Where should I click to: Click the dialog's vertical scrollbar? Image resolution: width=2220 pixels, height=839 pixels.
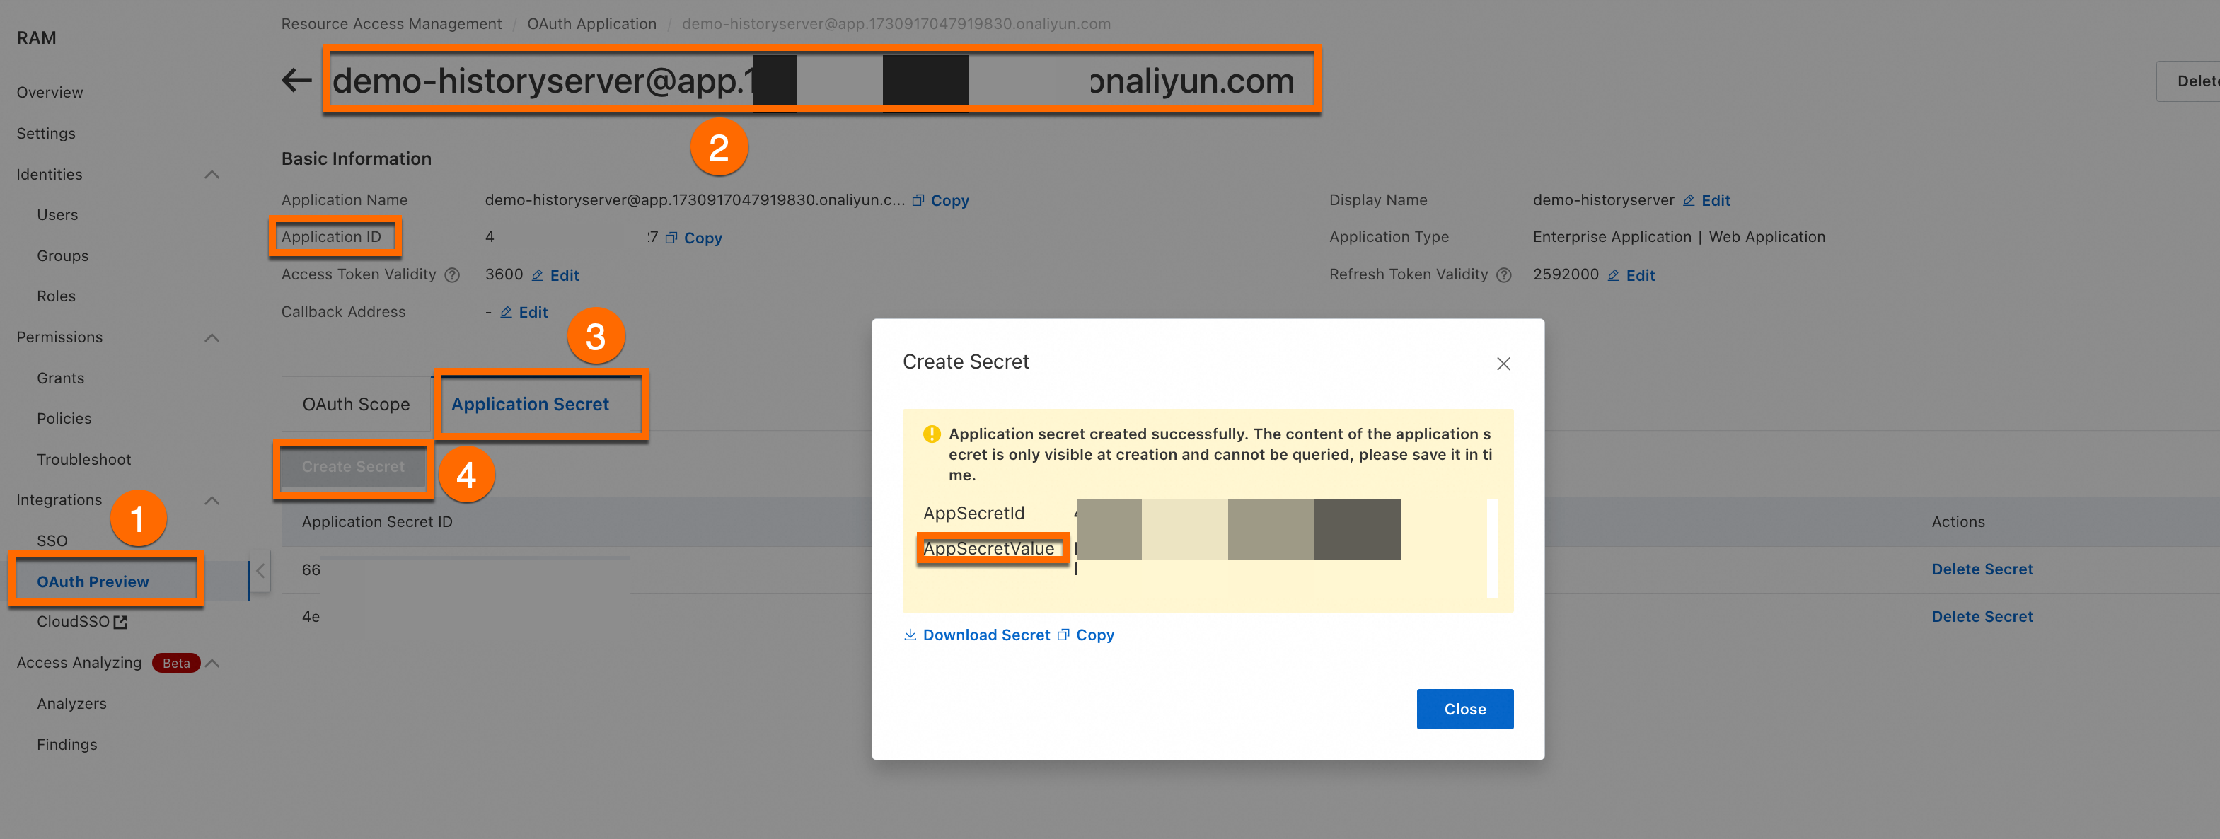tap(1492, 548)
